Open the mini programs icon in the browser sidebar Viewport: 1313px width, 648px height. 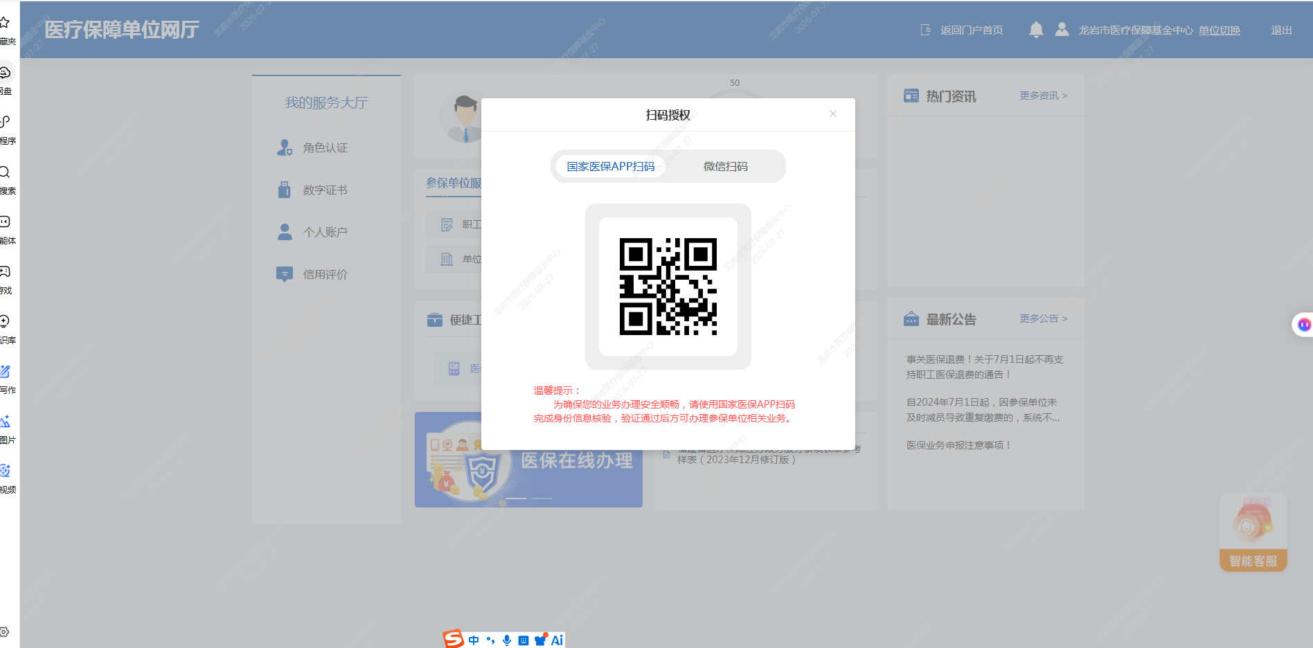click(6, 123)
